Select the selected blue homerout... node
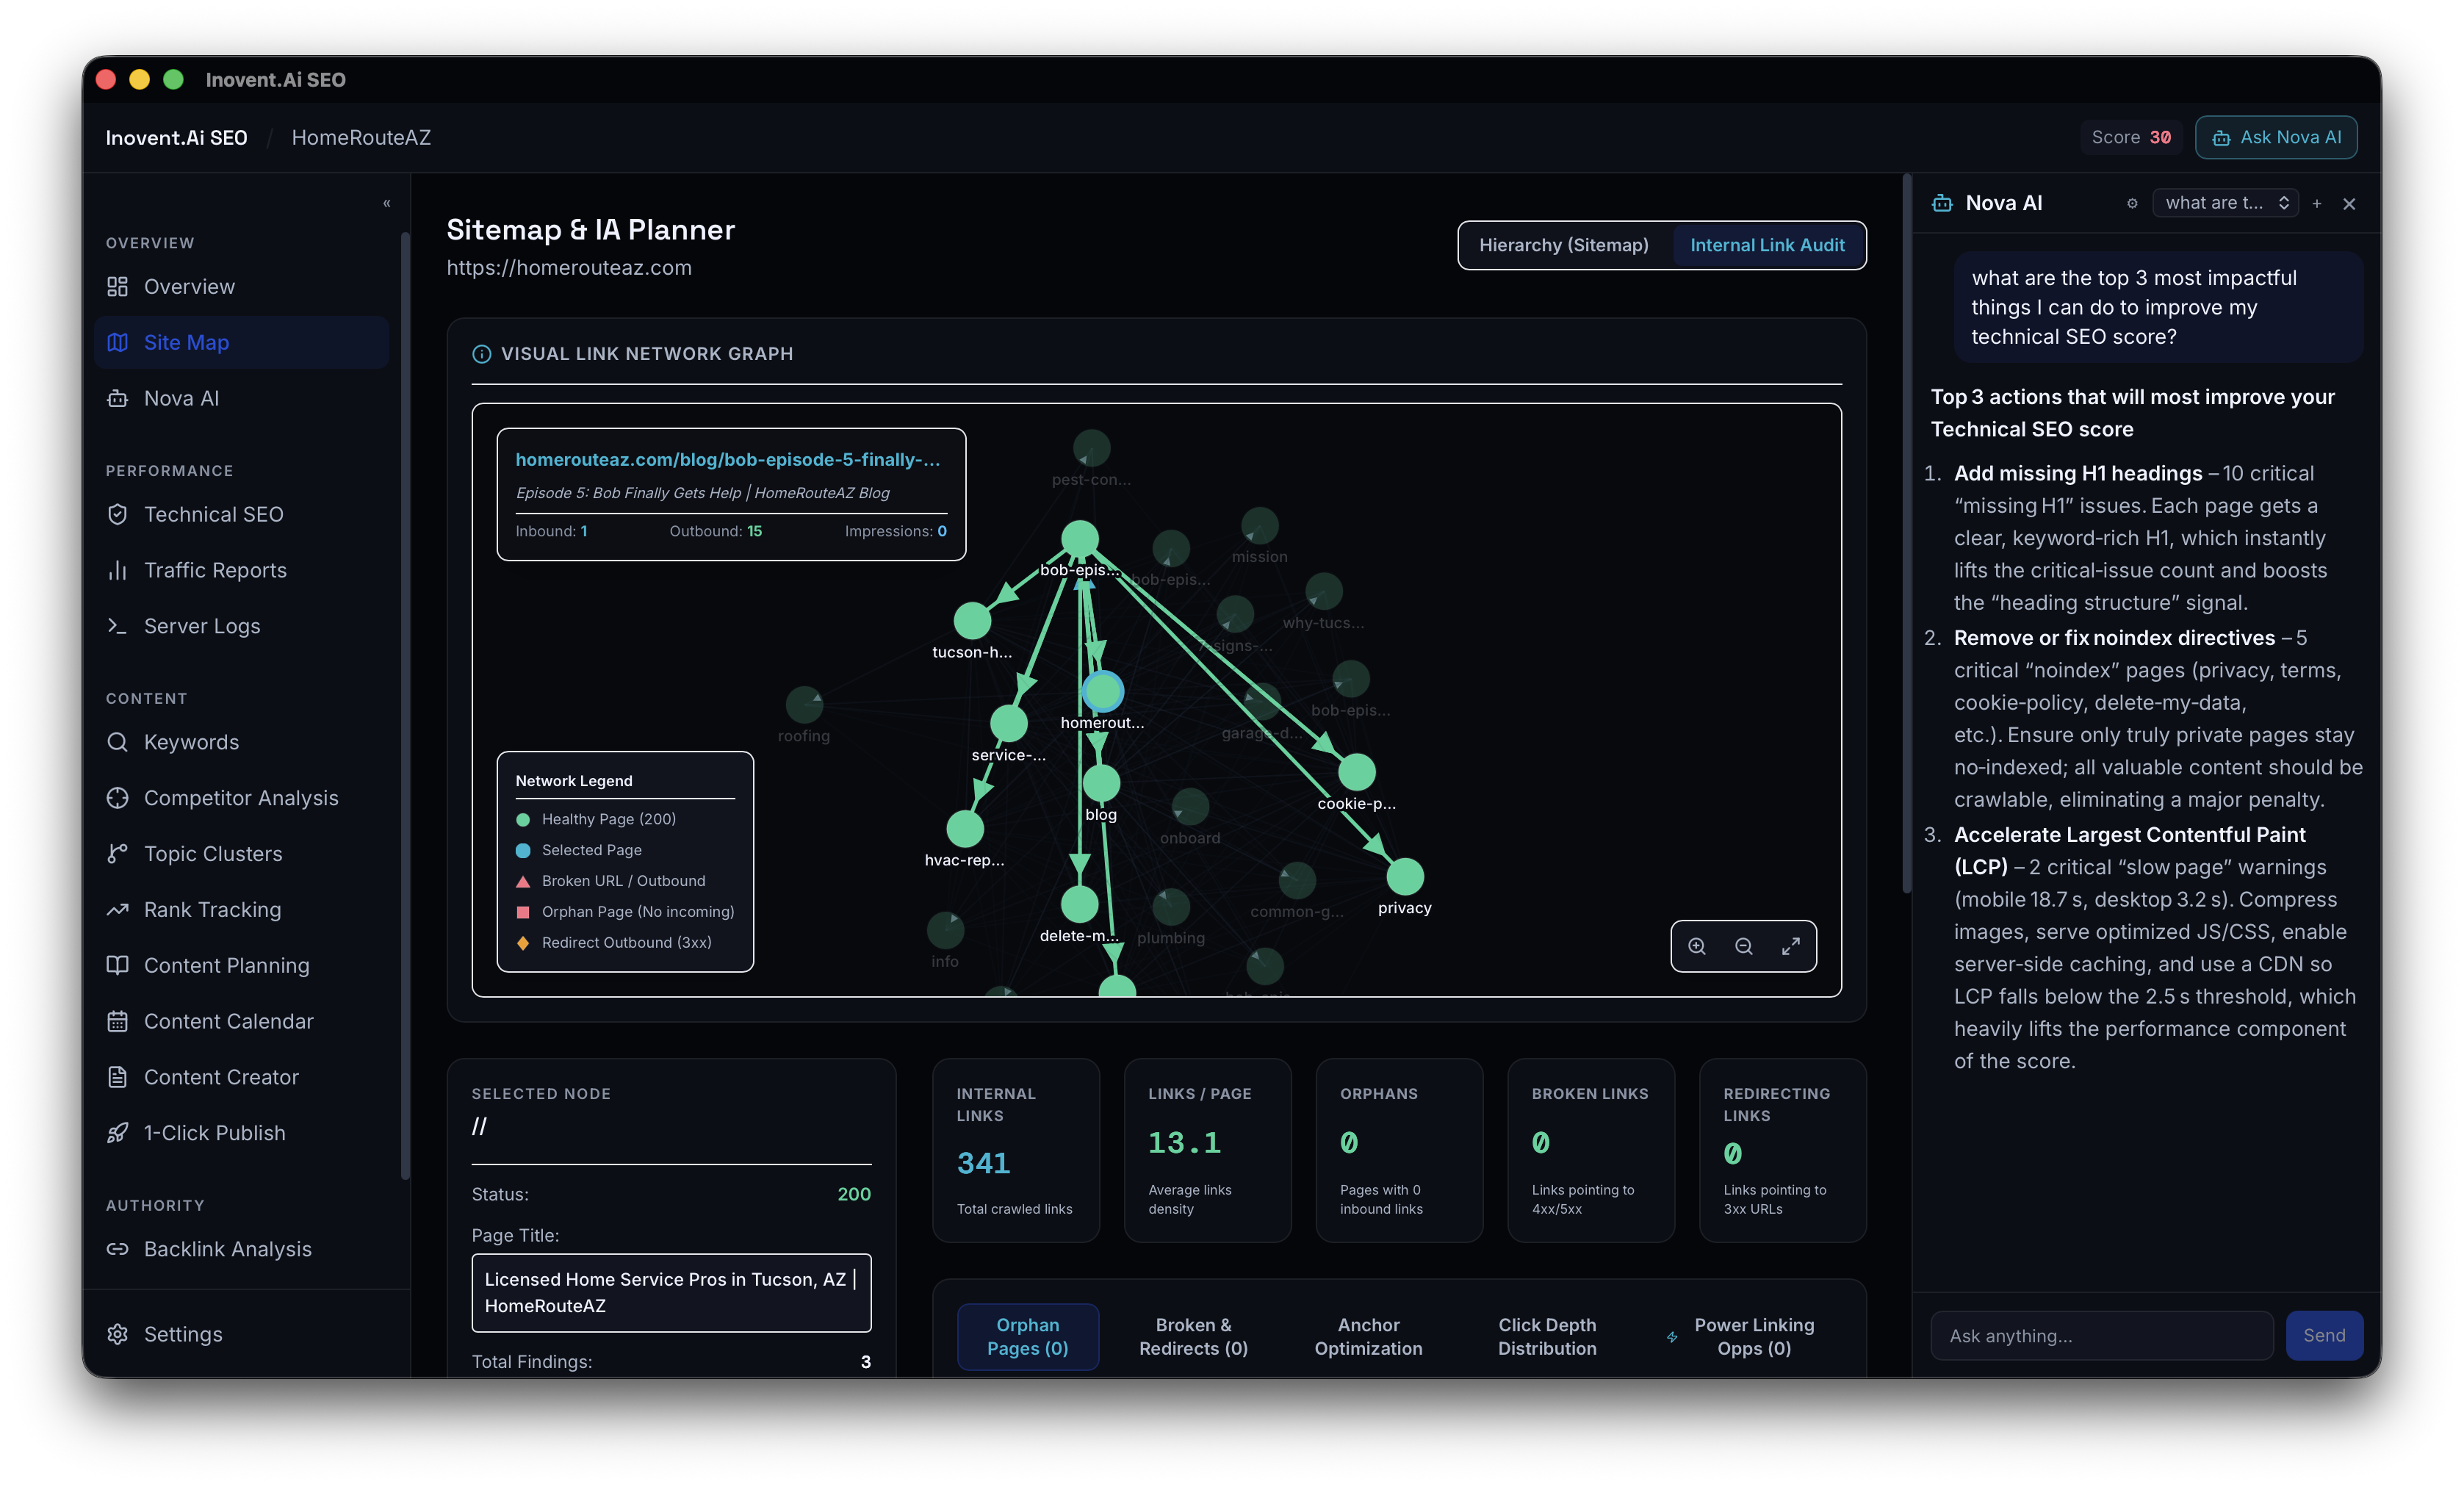This screenshot has width=2464, height=1487. point(1103,691)
